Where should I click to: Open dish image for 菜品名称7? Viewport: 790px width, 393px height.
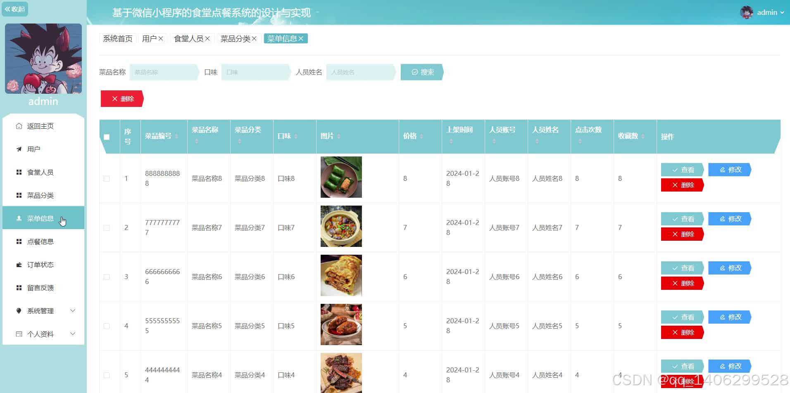(x=341, y=226)
